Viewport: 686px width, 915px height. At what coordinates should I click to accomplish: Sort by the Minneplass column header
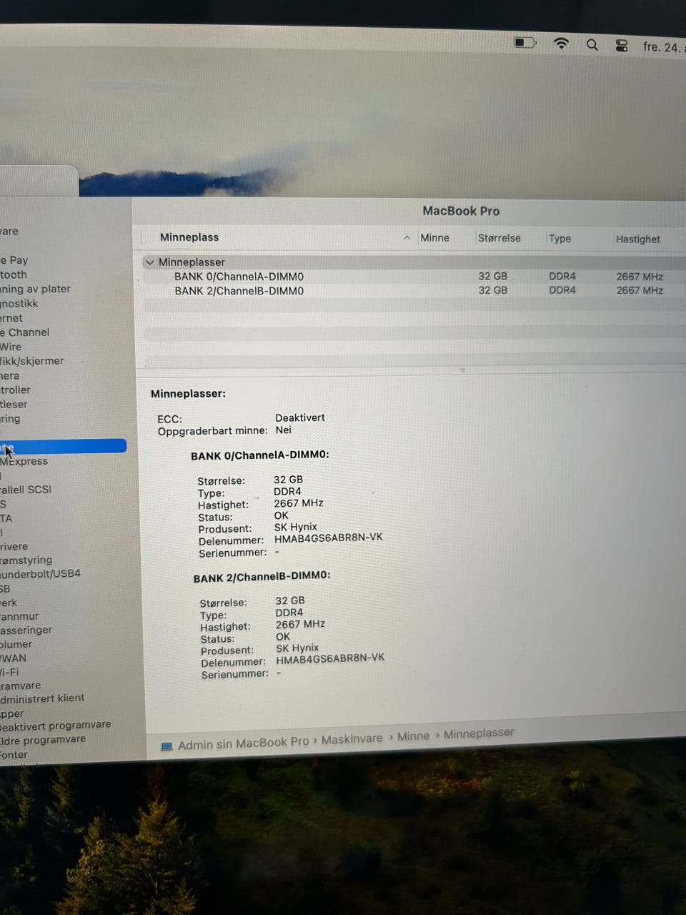pyautogui.click(x=189, y=237)
